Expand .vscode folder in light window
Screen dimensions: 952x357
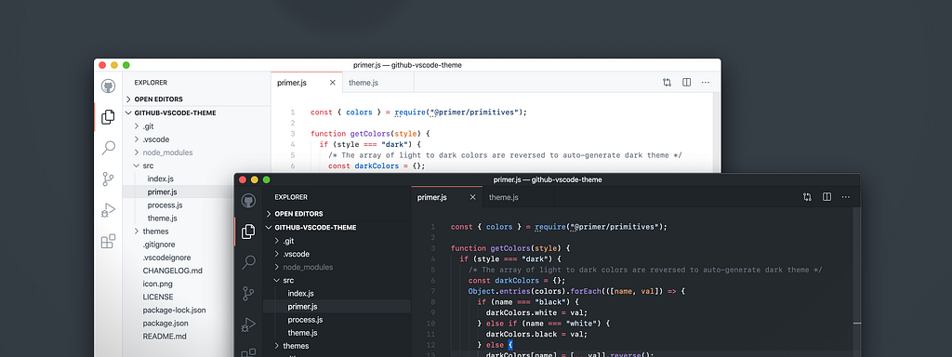[x=137, y=139]
